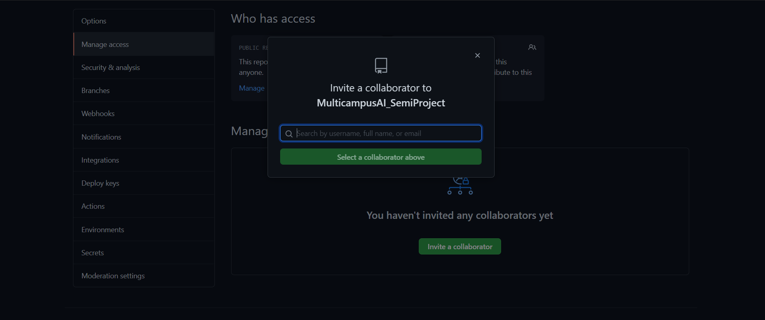This screenshot has height=320, width=765.
Task: Click the collaborators network illustration icon
Action: pyautogui.click(x=460, y=186)
